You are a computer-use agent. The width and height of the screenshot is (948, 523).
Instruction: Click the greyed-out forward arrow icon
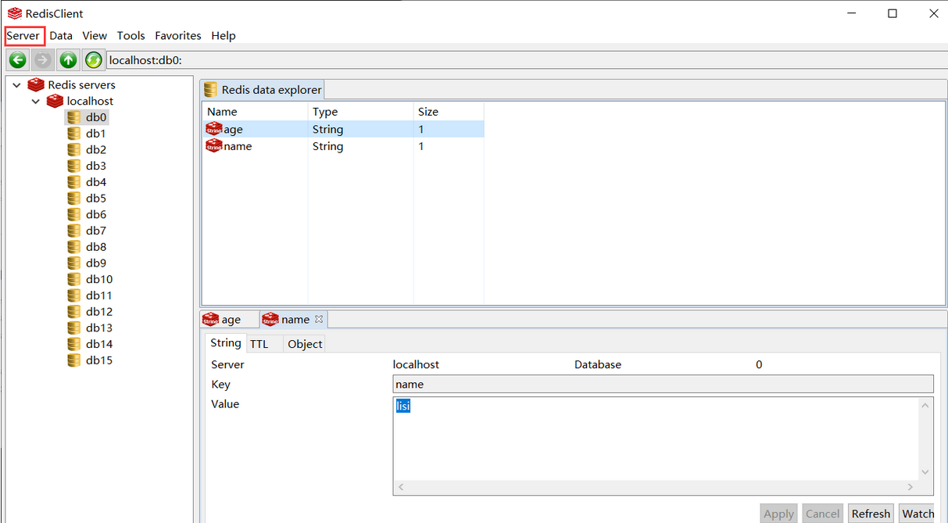point(43,59)
